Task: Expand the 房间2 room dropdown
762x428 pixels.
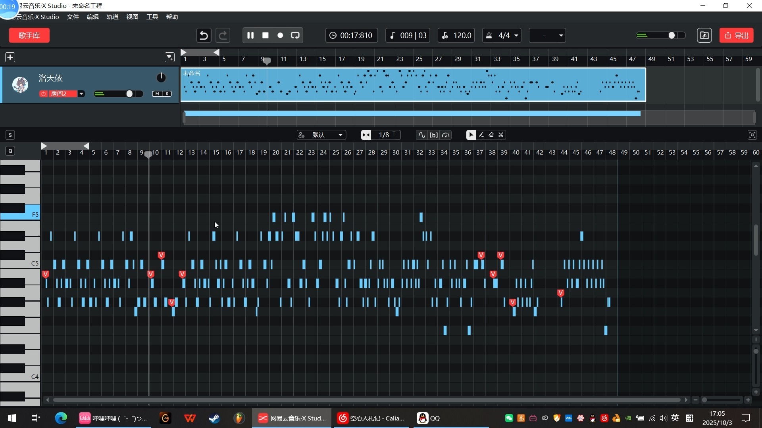Action: click(x=81, y=94)
